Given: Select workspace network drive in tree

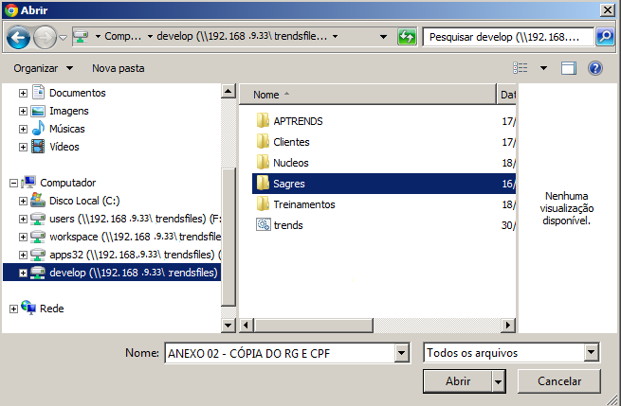Looking at the screenshot, I should click(x=133, y=237).
